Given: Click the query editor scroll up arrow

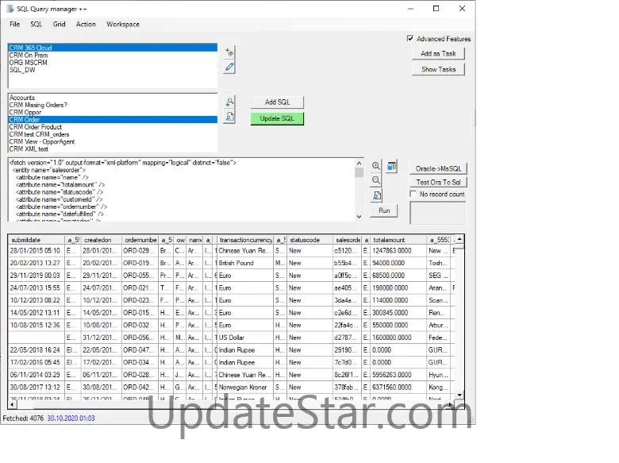Looking at the screenshot, I should [359, 163].
